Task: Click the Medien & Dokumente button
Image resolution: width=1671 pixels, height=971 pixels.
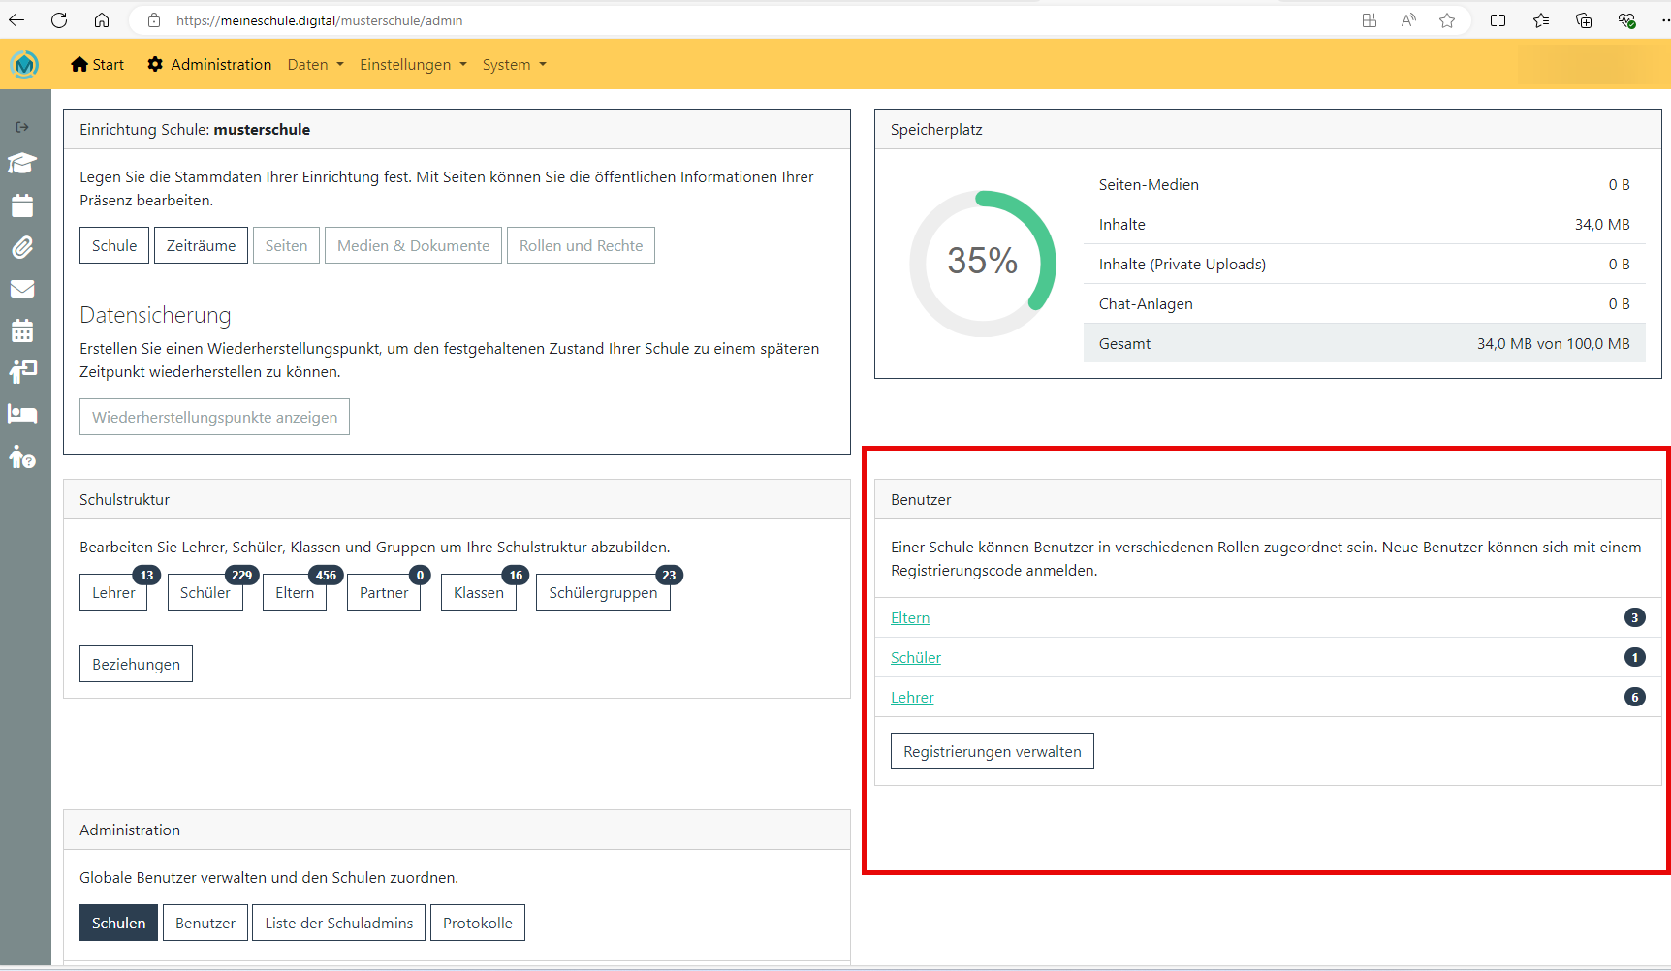Action: coord(413,245)
